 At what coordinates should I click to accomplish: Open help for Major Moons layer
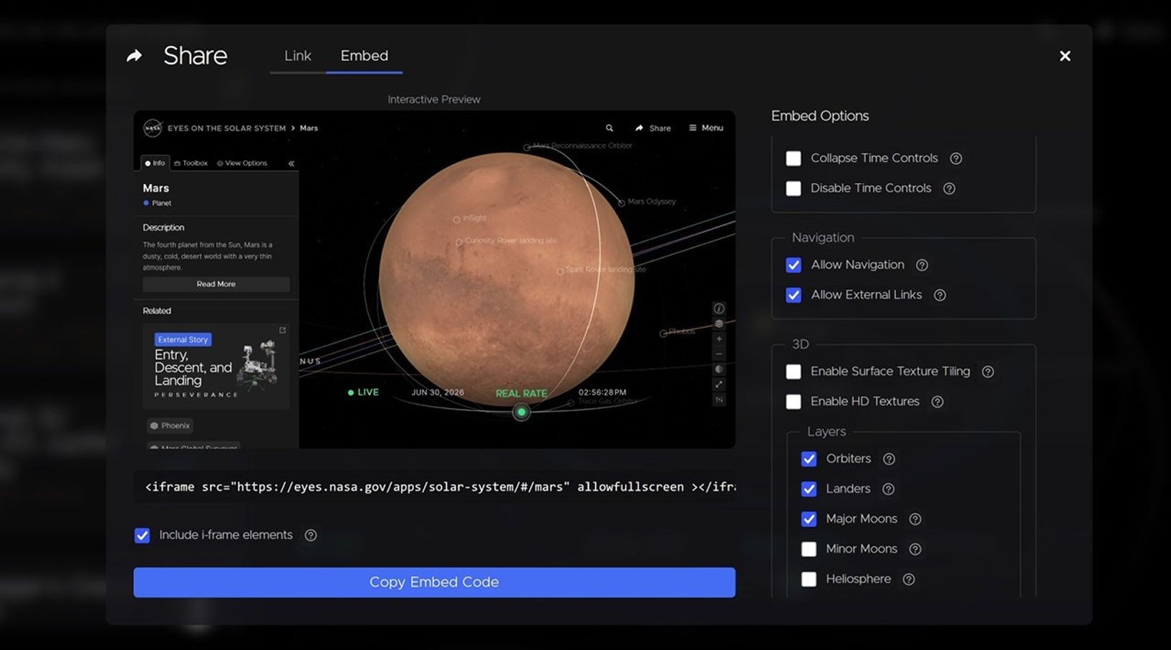915,519
